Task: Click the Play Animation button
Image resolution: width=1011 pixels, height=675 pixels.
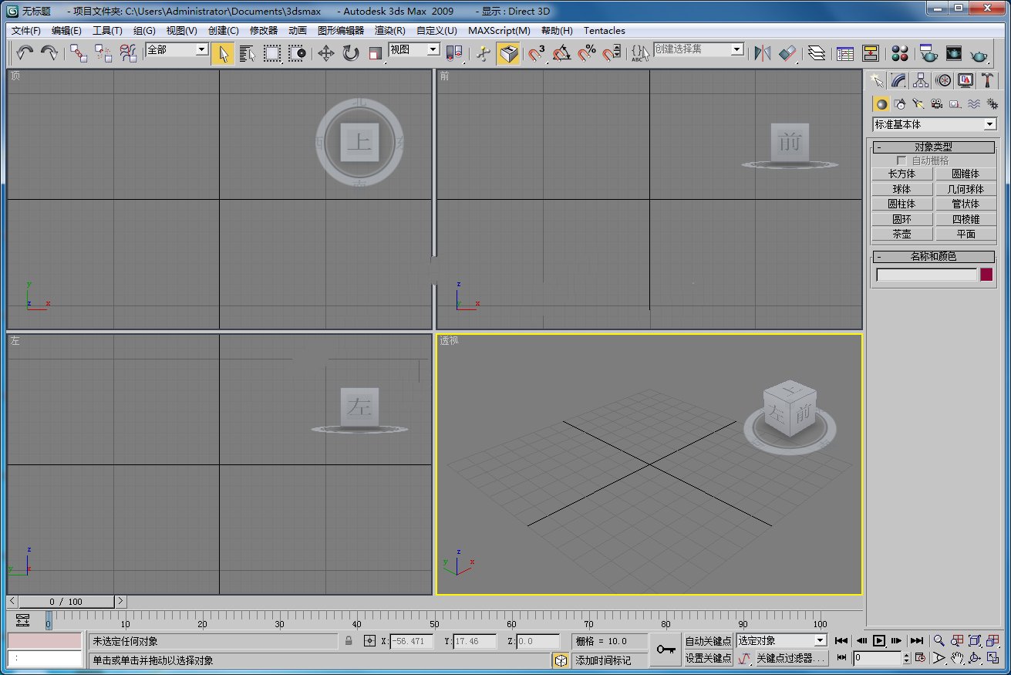Action: click(879, 640)
